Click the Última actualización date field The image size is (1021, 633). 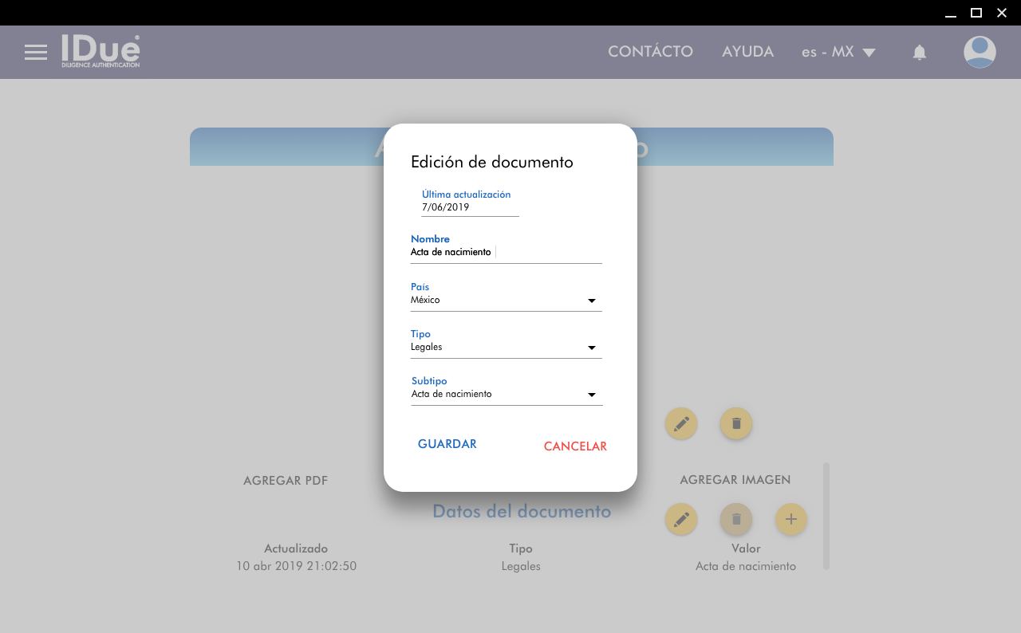tap(469, 207)
